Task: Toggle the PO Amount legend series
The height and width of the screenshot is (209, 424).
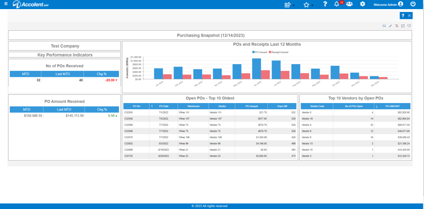Action: pyautogui.click(x=260, y=52)
